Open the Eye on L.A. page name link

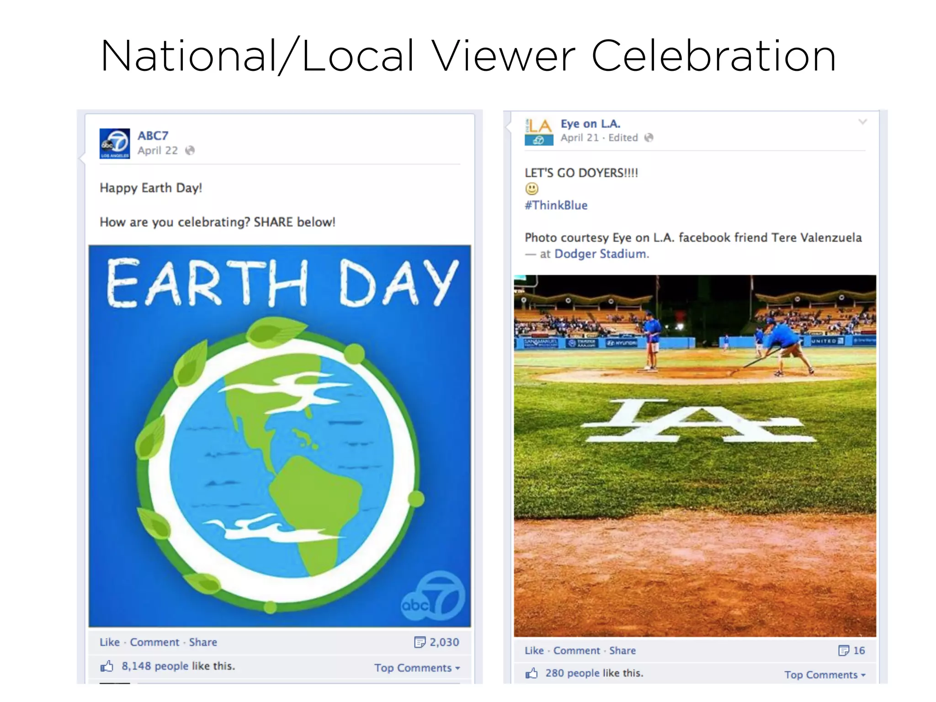tap(590, 124)
